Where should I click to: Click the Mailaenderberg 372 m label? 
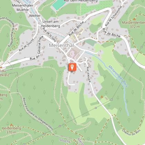coord(133,25)
